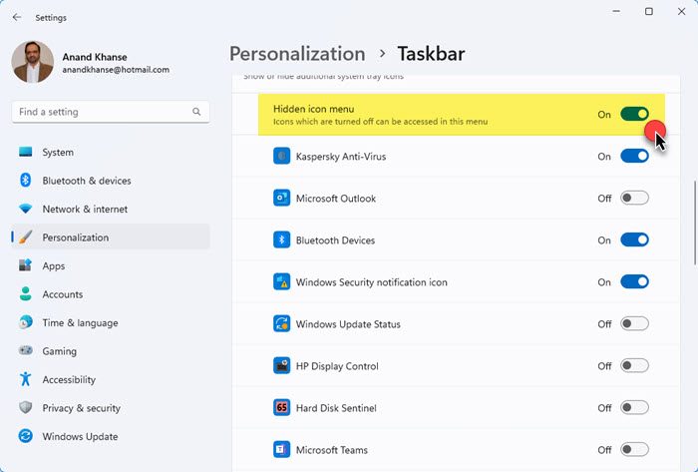
Task: Click the back arrow in Settings header
Action: click(17, 17)
